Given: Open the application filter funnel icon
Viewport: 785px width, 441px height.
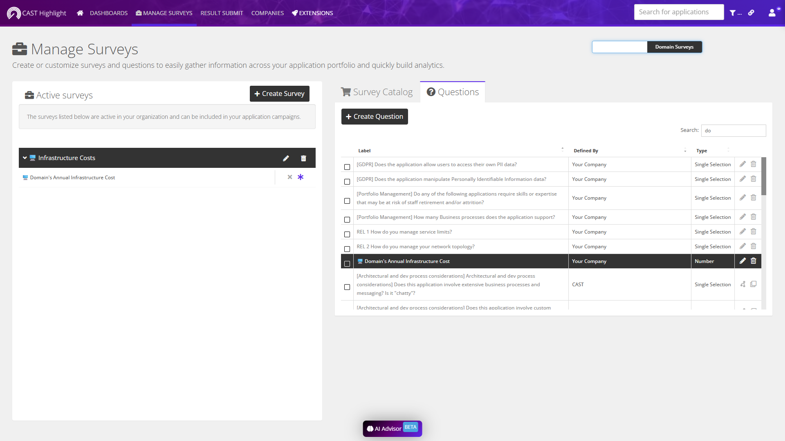Looking at the screenshot, I should coord(733,13).
